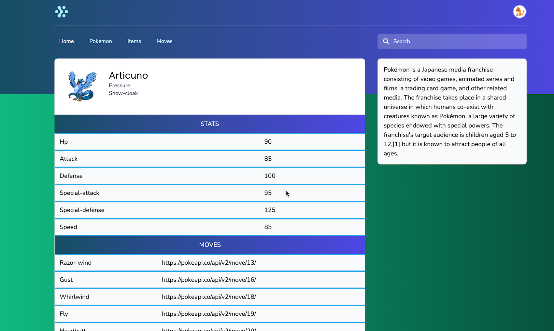Image resolution: width=554 pixels, height=331 pixels.
Task: Click the Hp value 90
Action: (268, 142)
